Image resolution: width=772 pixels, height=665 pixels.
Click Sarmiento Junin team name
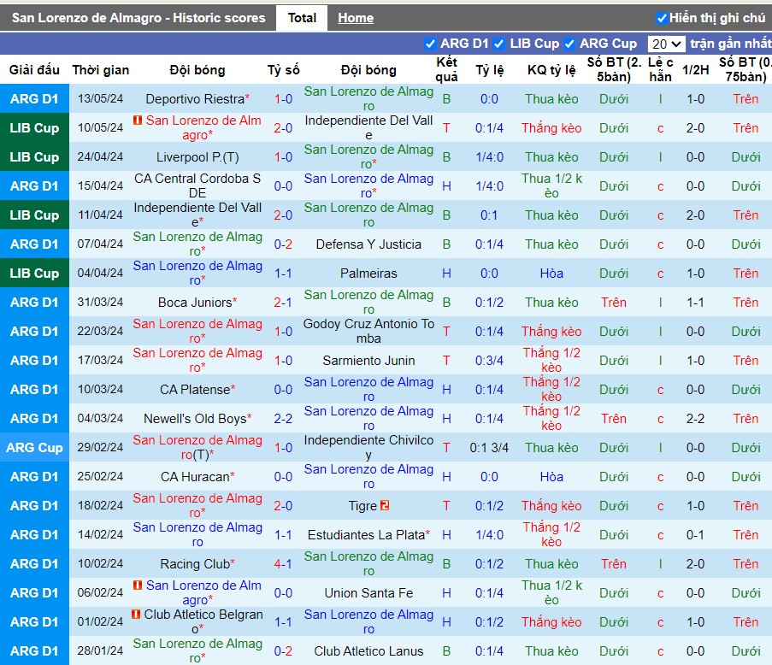point(368,361)
